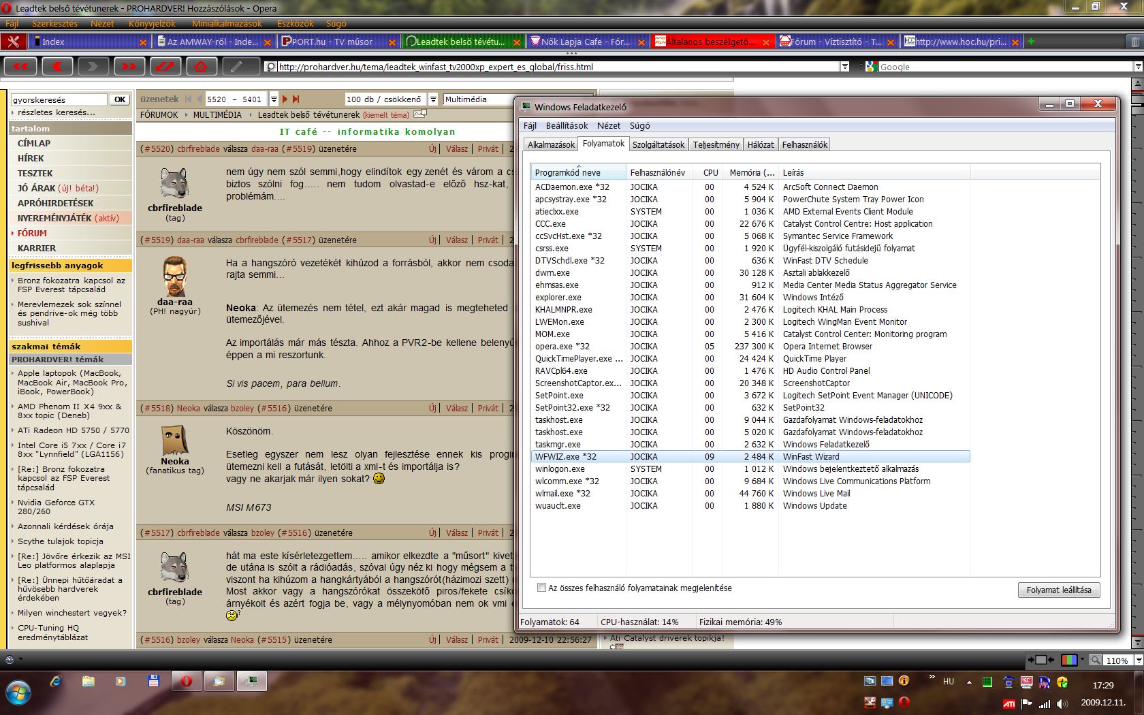Open the APRÓHIRDETÉSEK sidebar link

click(x=56, y=203)
